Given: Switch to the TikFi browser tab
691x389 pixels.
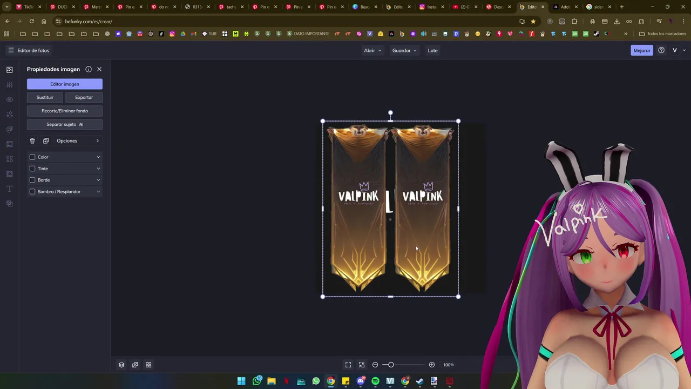Looking at the screenshot, I should 29,7.
